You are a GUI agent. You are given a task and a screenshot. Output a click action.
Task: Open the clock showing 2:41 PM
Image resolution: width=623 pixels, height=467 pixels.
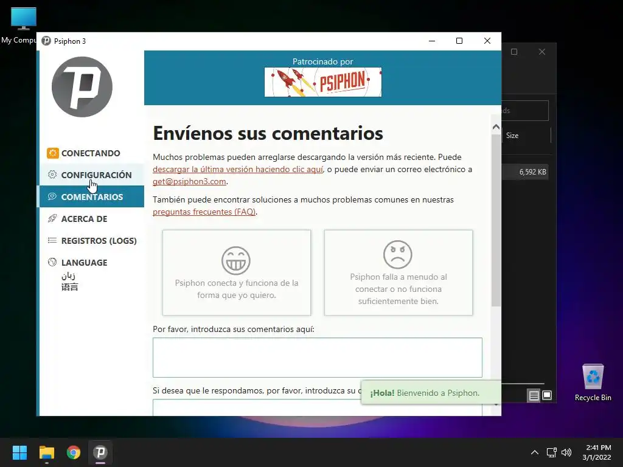[x=597, y=452]
